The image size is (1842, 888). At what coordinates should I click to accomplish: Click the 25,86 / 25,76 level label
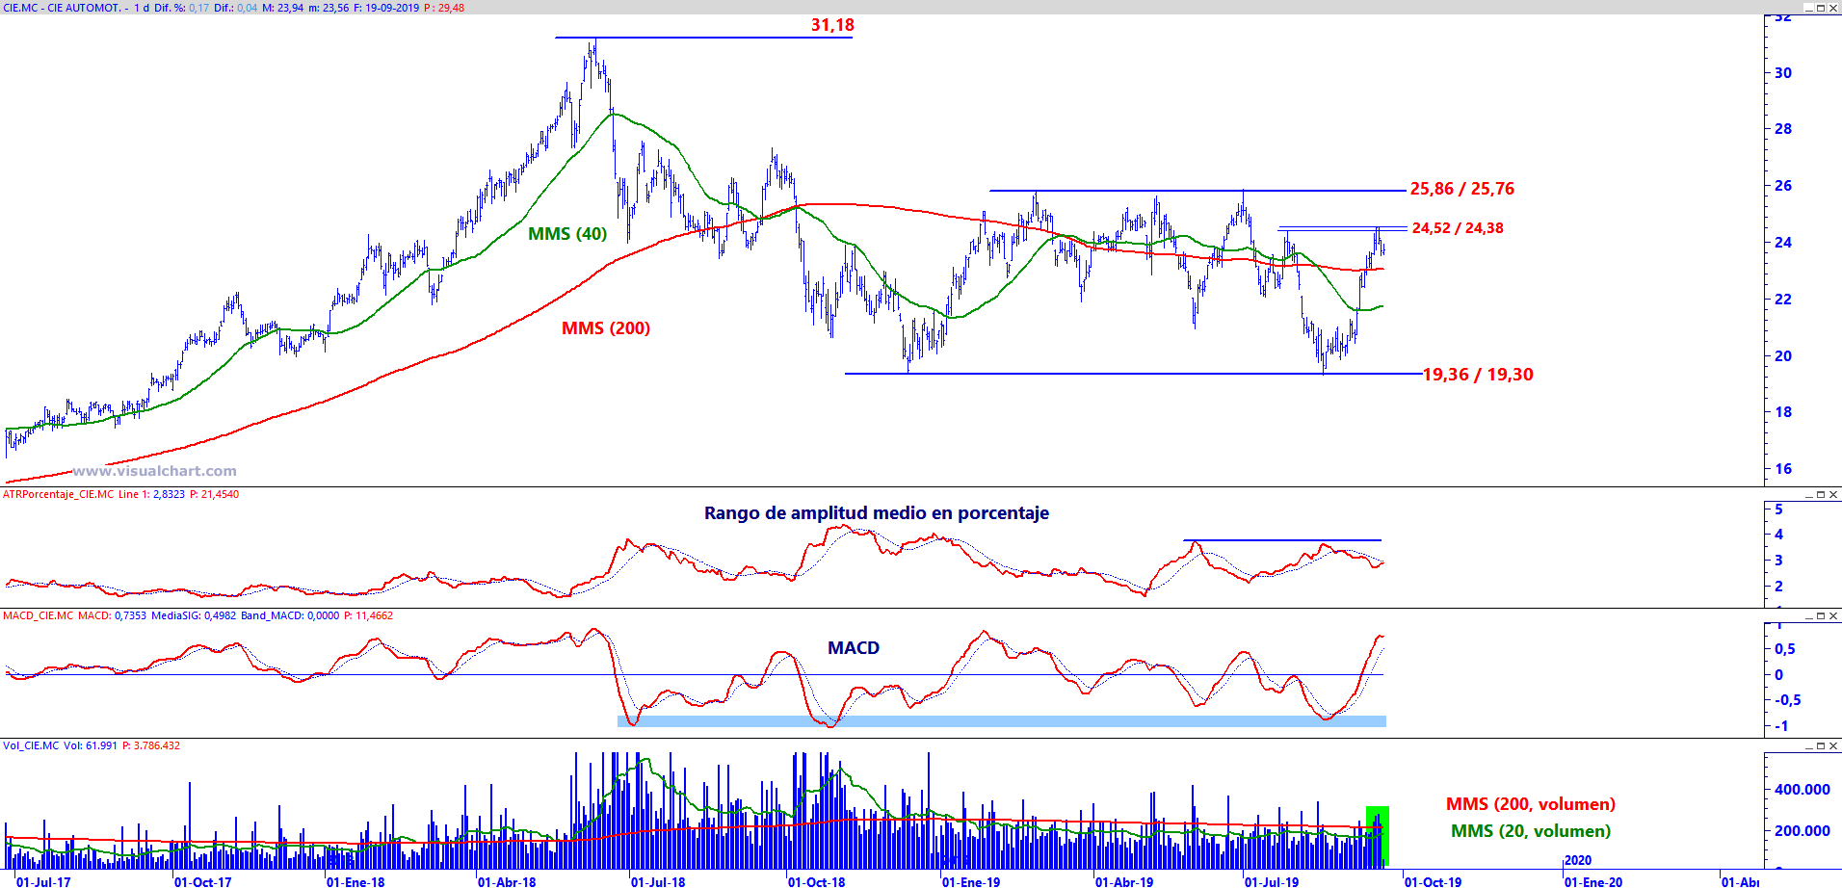[x=1462, y=189]
